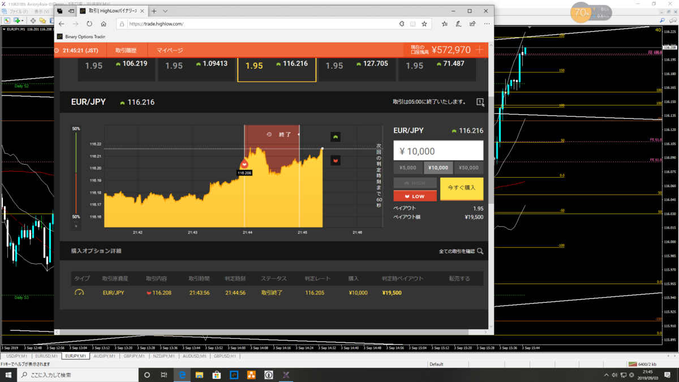679x382 pixels.
Task: Open the browser home page
Action: [104, 24]
